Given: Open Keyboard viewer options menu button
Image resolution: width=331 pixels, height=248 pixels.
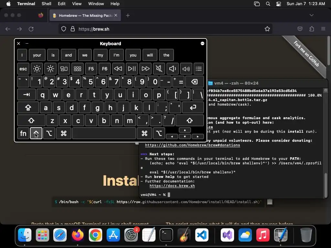Looking at the screenshot, I should pos(202,44).
